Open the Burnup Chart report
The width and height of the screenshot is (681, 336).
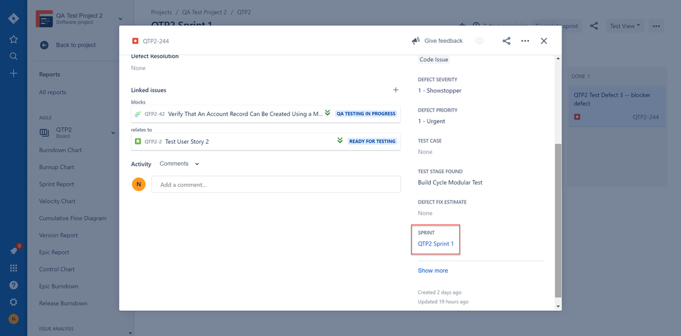[57, 167]
